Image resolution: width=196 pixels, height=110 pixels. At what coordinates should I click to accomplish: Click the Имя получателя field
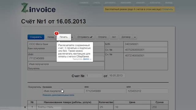point(66,64)
